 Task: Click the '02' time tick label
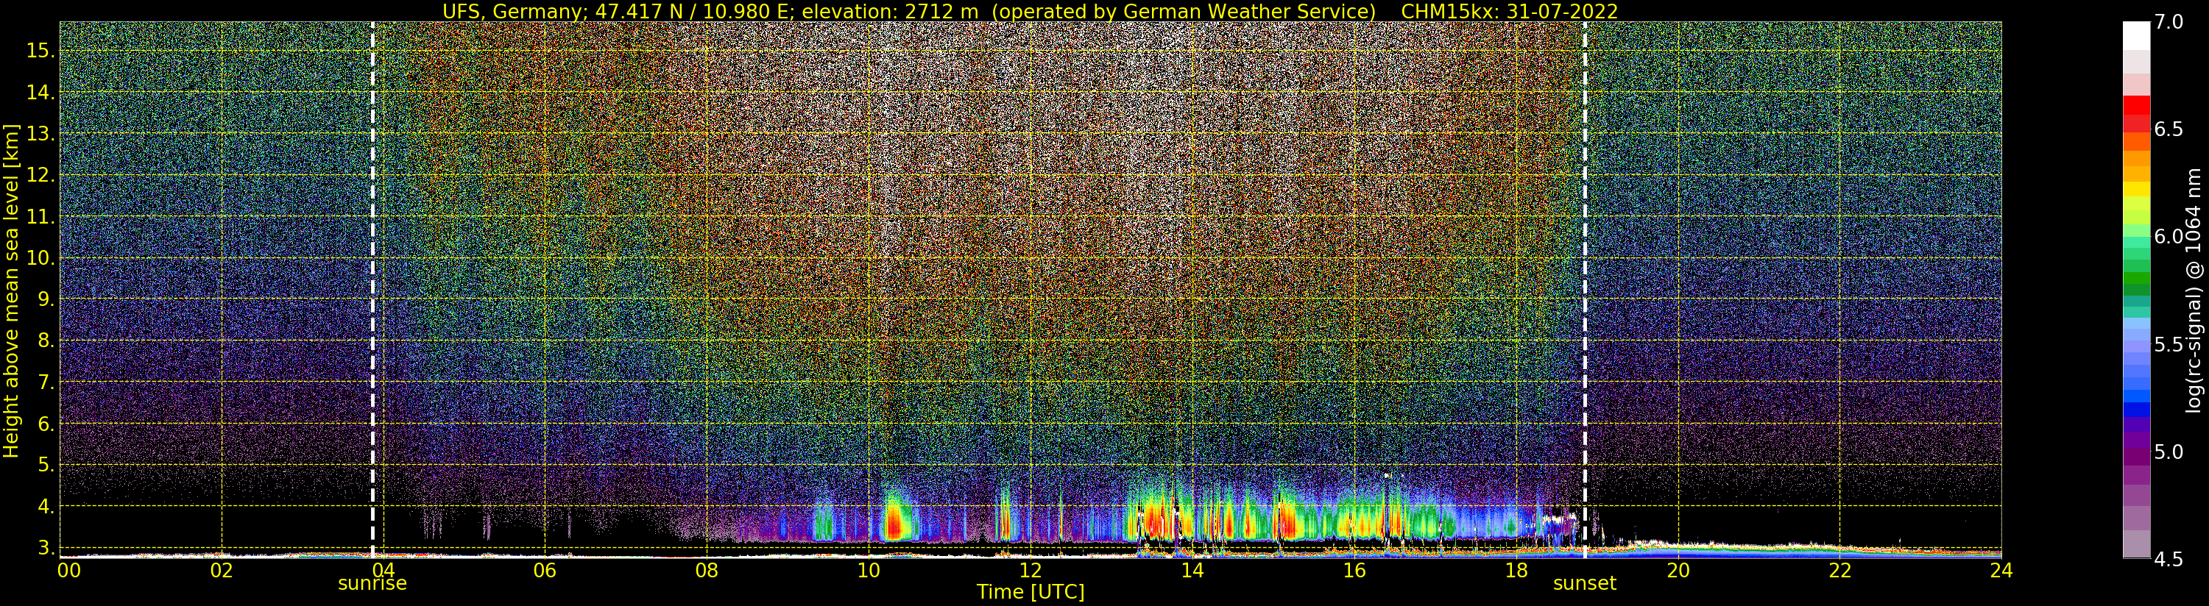[x=222, y=570]
